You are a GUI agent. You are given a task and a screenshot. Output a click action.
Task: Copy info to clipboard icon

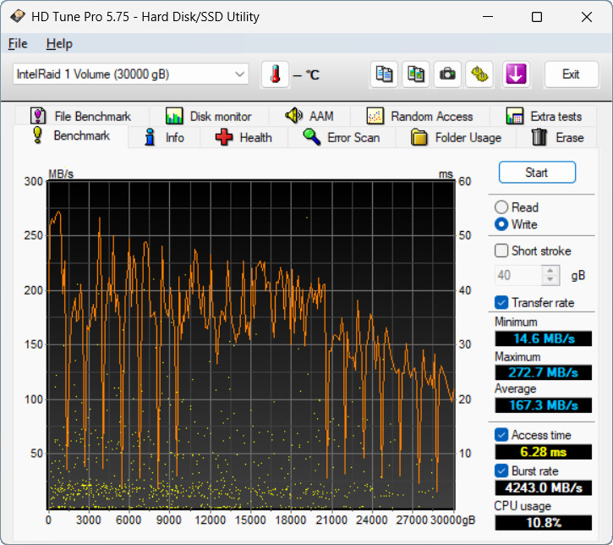384,74
